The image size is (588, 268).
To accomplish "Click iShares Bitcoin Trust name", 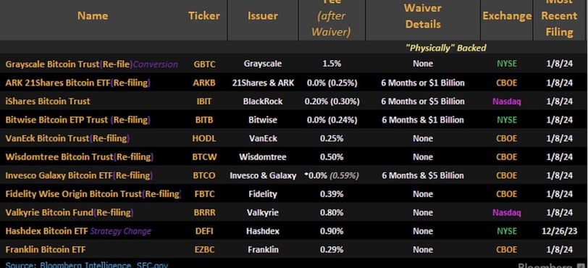I will (48, 101).
